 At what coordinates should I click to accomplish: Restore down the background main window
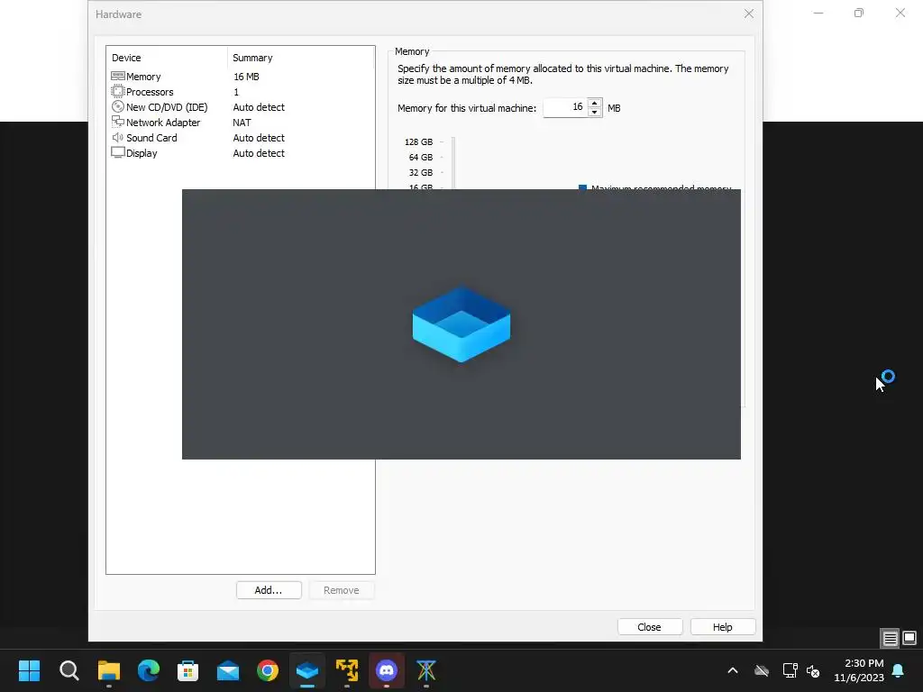point(859,13)
